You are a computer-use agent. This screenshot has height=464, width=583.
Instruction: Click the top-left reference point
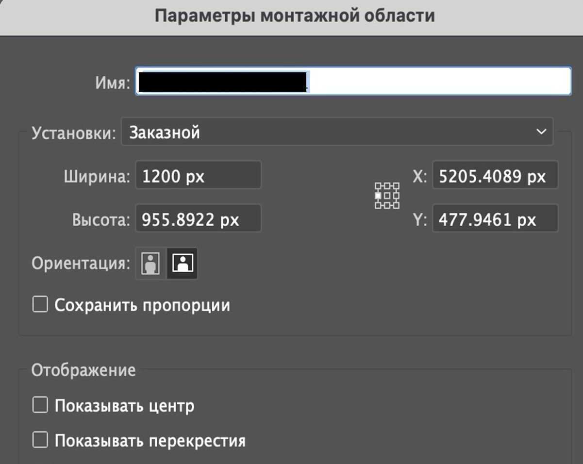point(378,185)
